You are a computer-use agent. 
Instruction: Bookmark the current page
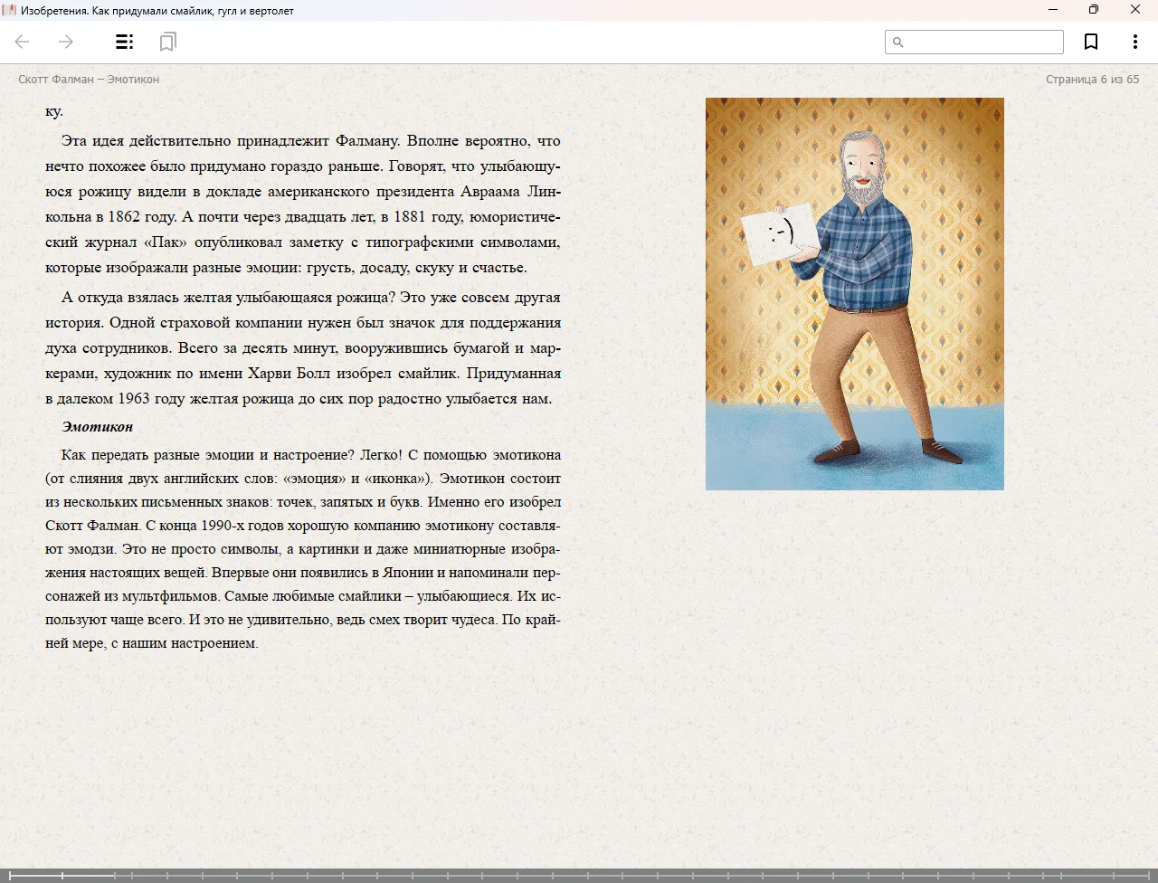1091,42
